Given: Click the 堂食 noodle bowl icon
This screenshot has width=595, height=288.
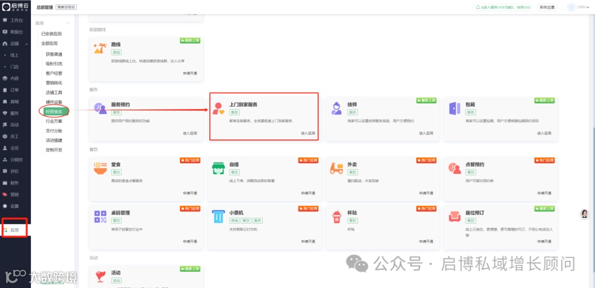Looking at the screenshot, I should point(100,169).
